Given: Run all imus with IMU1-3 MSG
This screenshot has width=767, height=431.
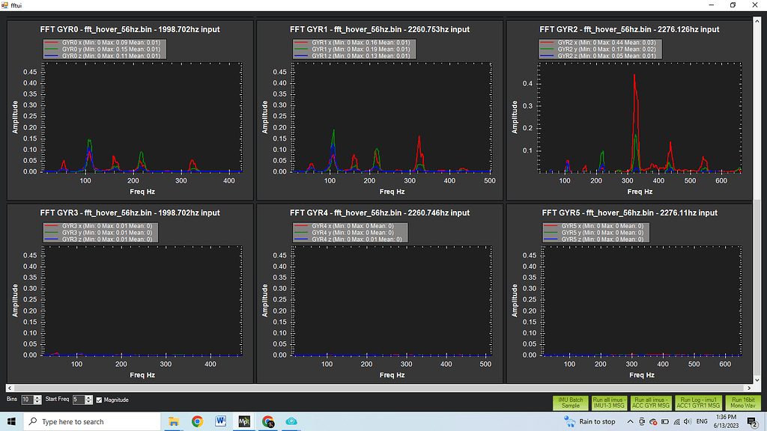Looking at the screenshot, I should click(x=610, y=402).
